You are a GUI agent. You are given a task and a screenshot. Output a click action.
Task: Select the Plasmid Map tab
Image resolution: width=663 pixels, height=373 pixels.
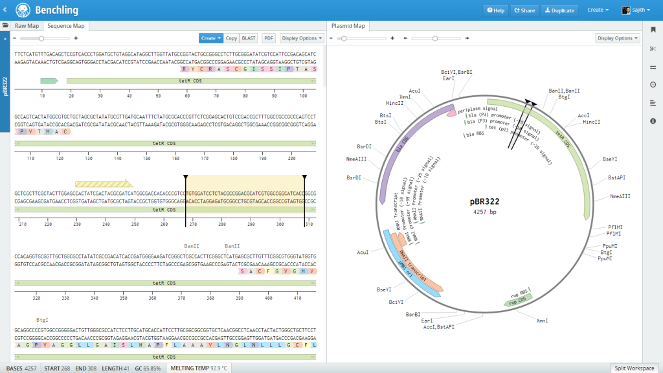348,26
